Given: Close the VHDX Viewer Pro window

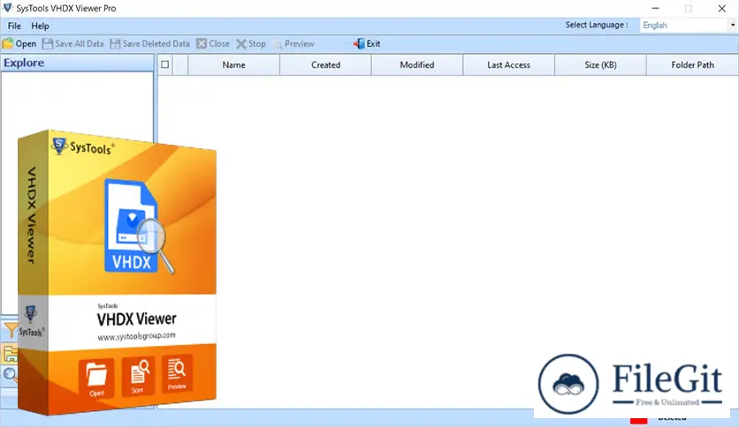Looking at the screenshot, I should tap(721, 9).
